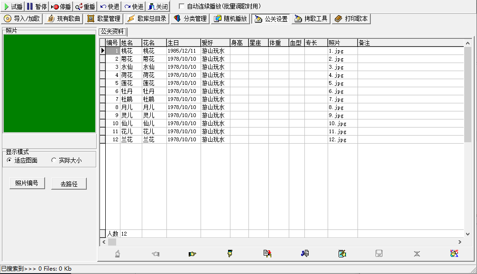477x274 pixels.
Task: Click the 姓名 column header
Action: (x=131, y=43)
